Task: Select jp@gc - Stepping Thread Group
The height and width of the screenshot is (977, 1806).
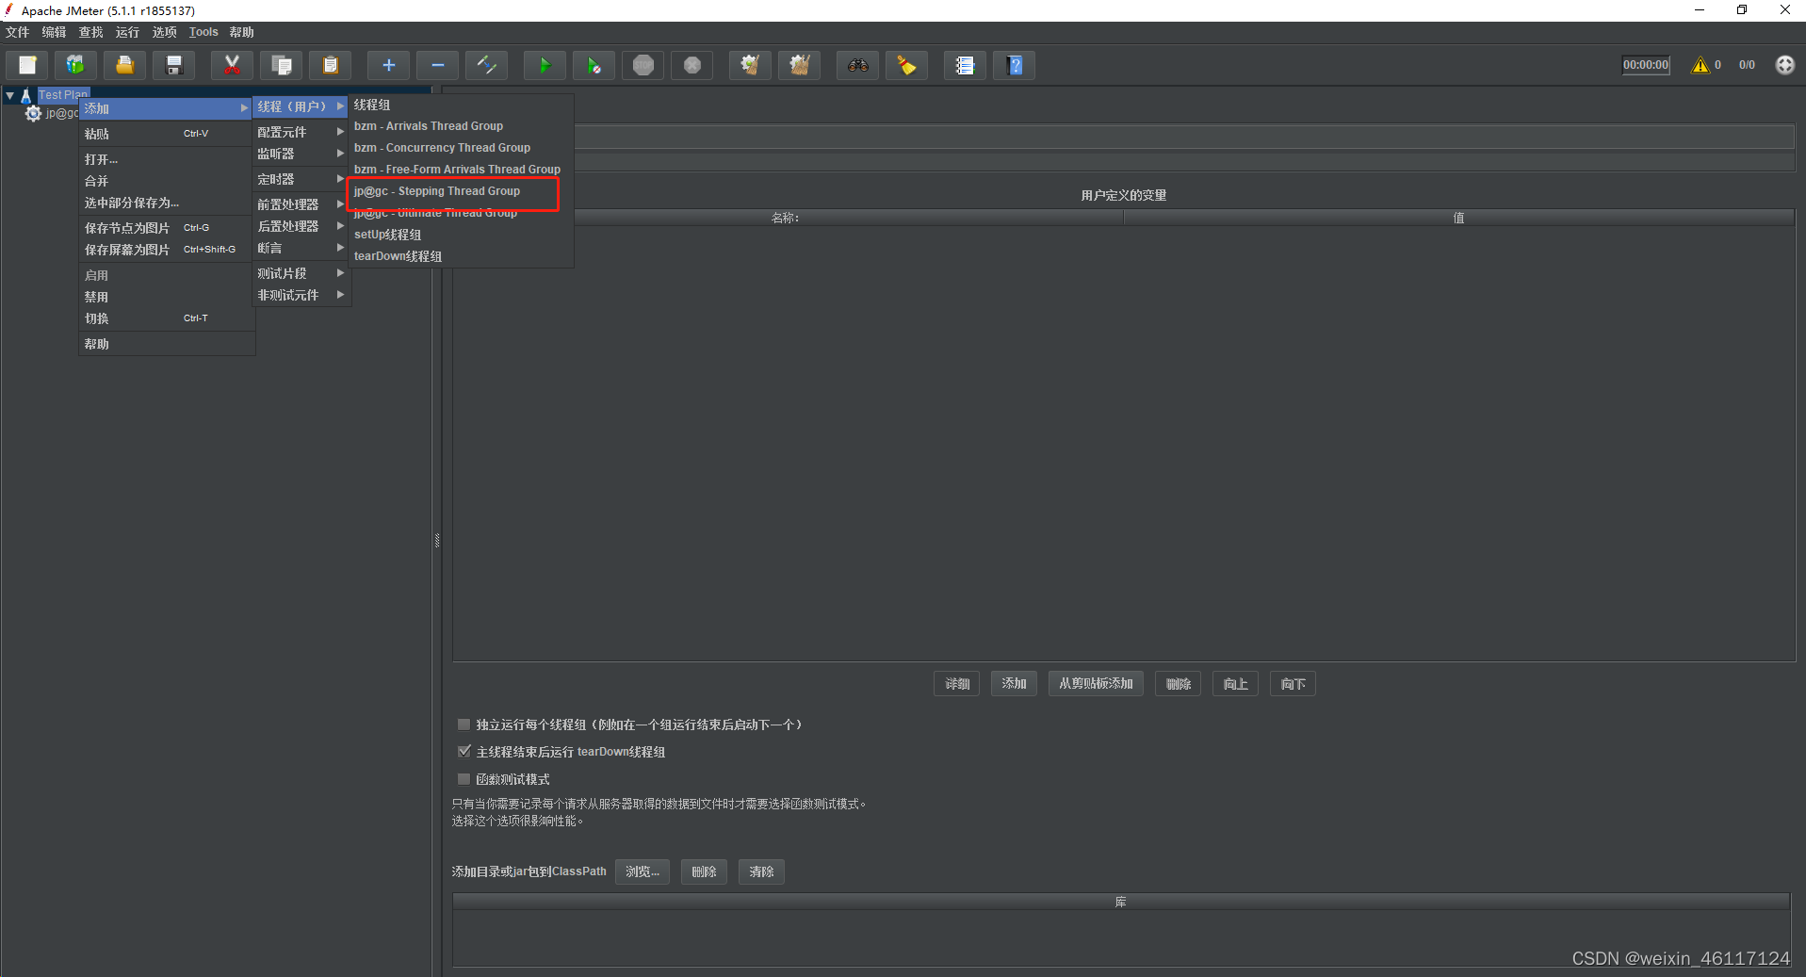Action: pyautogui.click(x=461, y=191)
